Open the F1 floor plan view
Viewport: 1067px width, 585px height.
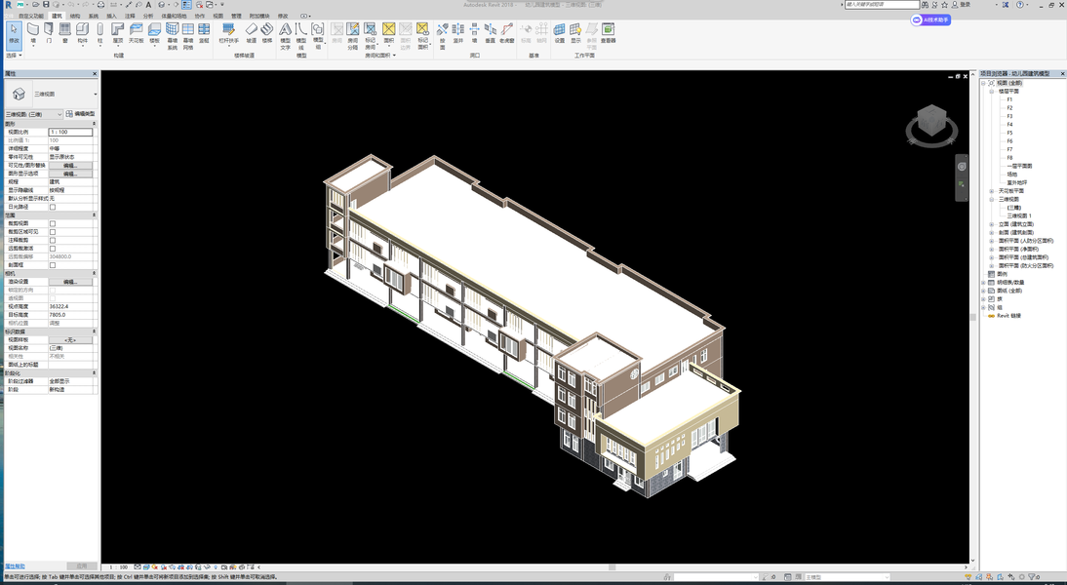[x=1009, y=99]
